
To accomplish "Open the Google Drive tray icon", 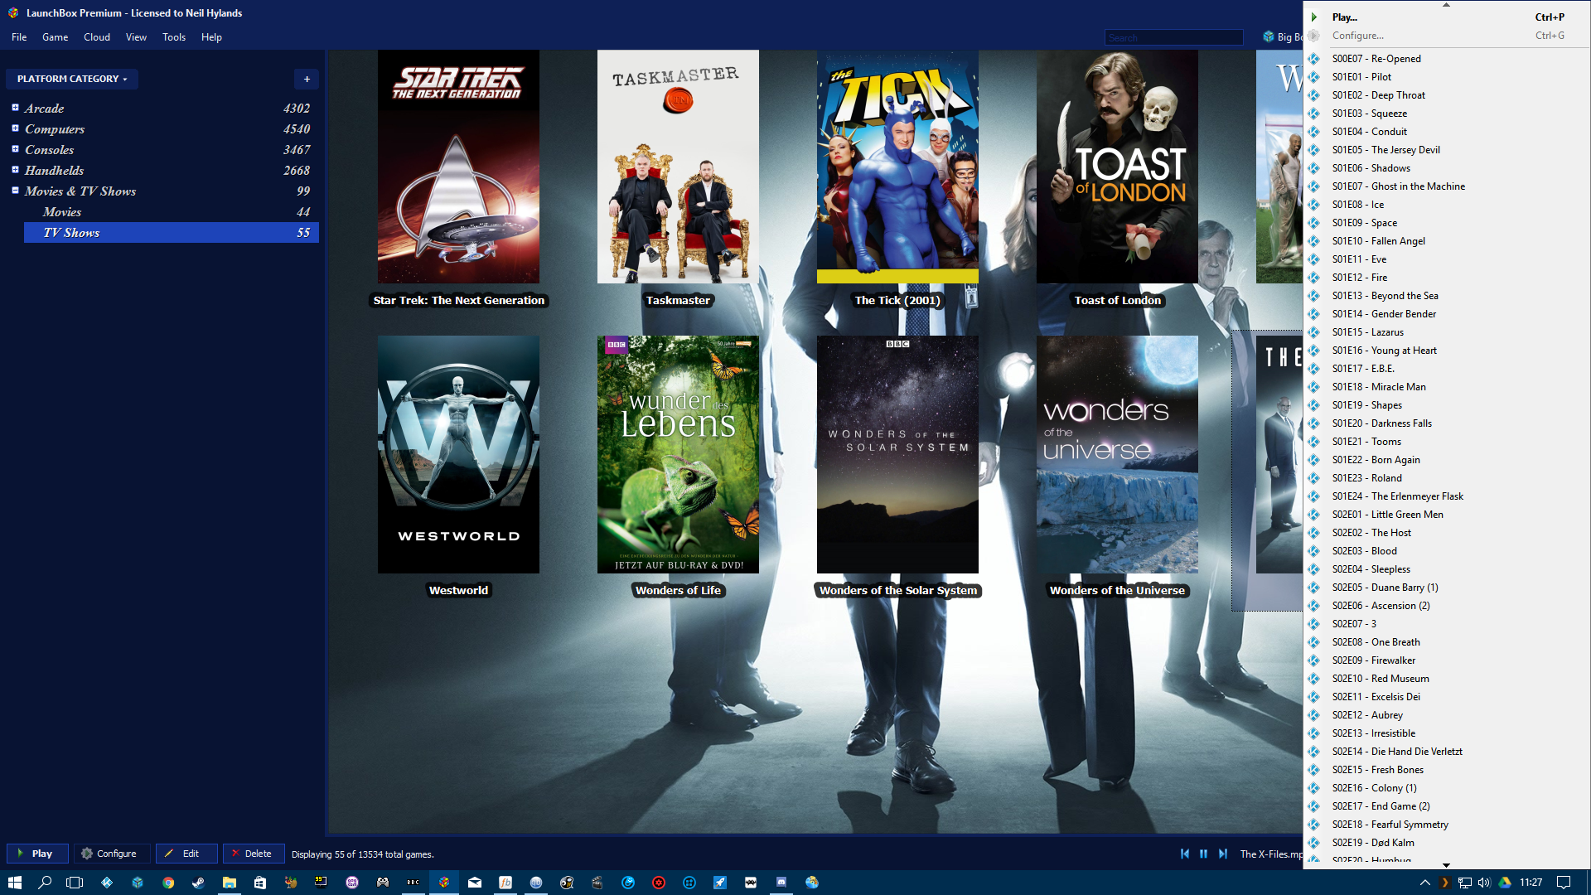I will click(x=1505, y=883).
